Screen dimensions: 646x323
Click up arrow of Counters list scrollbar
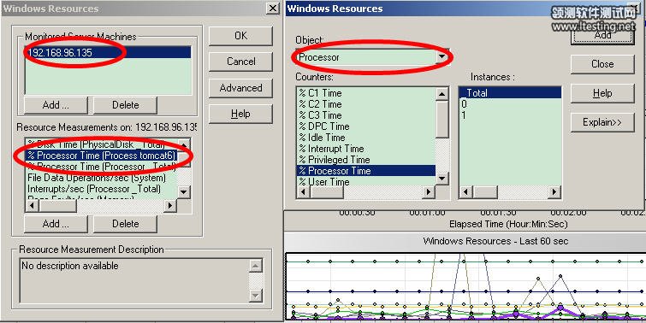442,94
